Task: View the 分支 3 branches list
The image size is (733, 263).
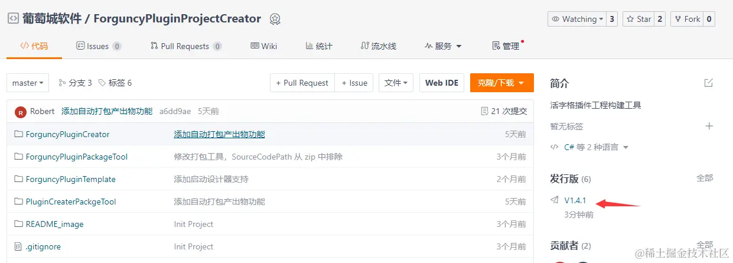Action: coord(75,83)
